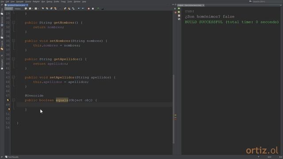Viewport: 283px width, 159px height.
Task: Open the Debug menu
Action: click(x=49, y=2)
